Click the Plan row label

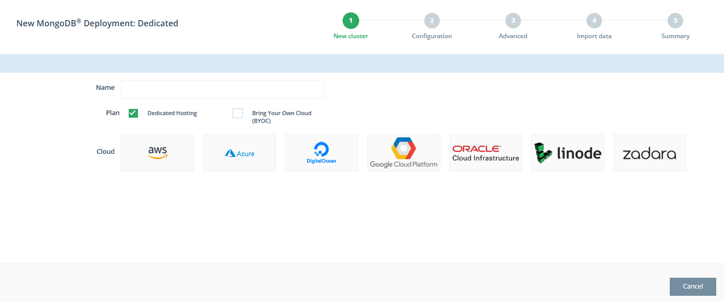[x=113, y=113]
